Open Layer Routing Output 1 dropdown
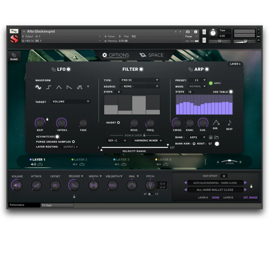270x270 pixels. click(70, 147)
